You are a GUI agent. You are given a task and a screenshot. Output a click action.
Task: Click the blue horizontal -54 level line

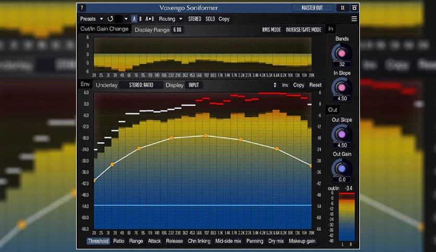point(203,205)
